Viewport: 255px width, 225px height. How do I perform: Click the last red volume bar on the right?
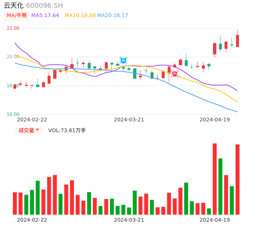[x=238, y=179]
